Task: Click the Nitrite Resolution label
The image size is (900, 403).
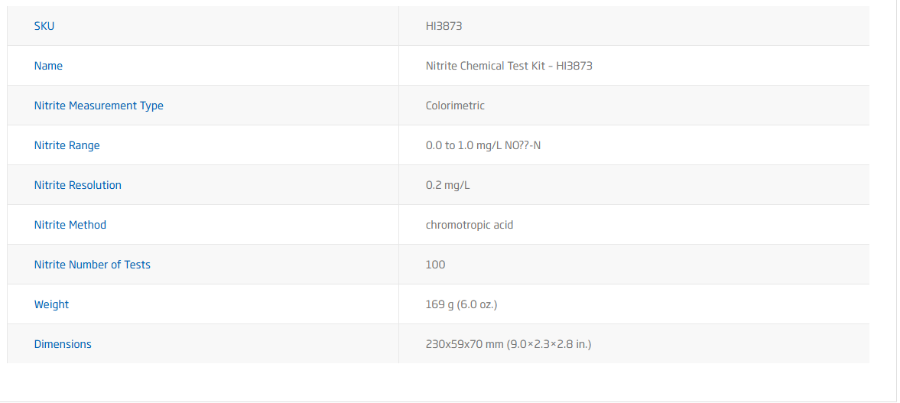Action: (77, 185)
